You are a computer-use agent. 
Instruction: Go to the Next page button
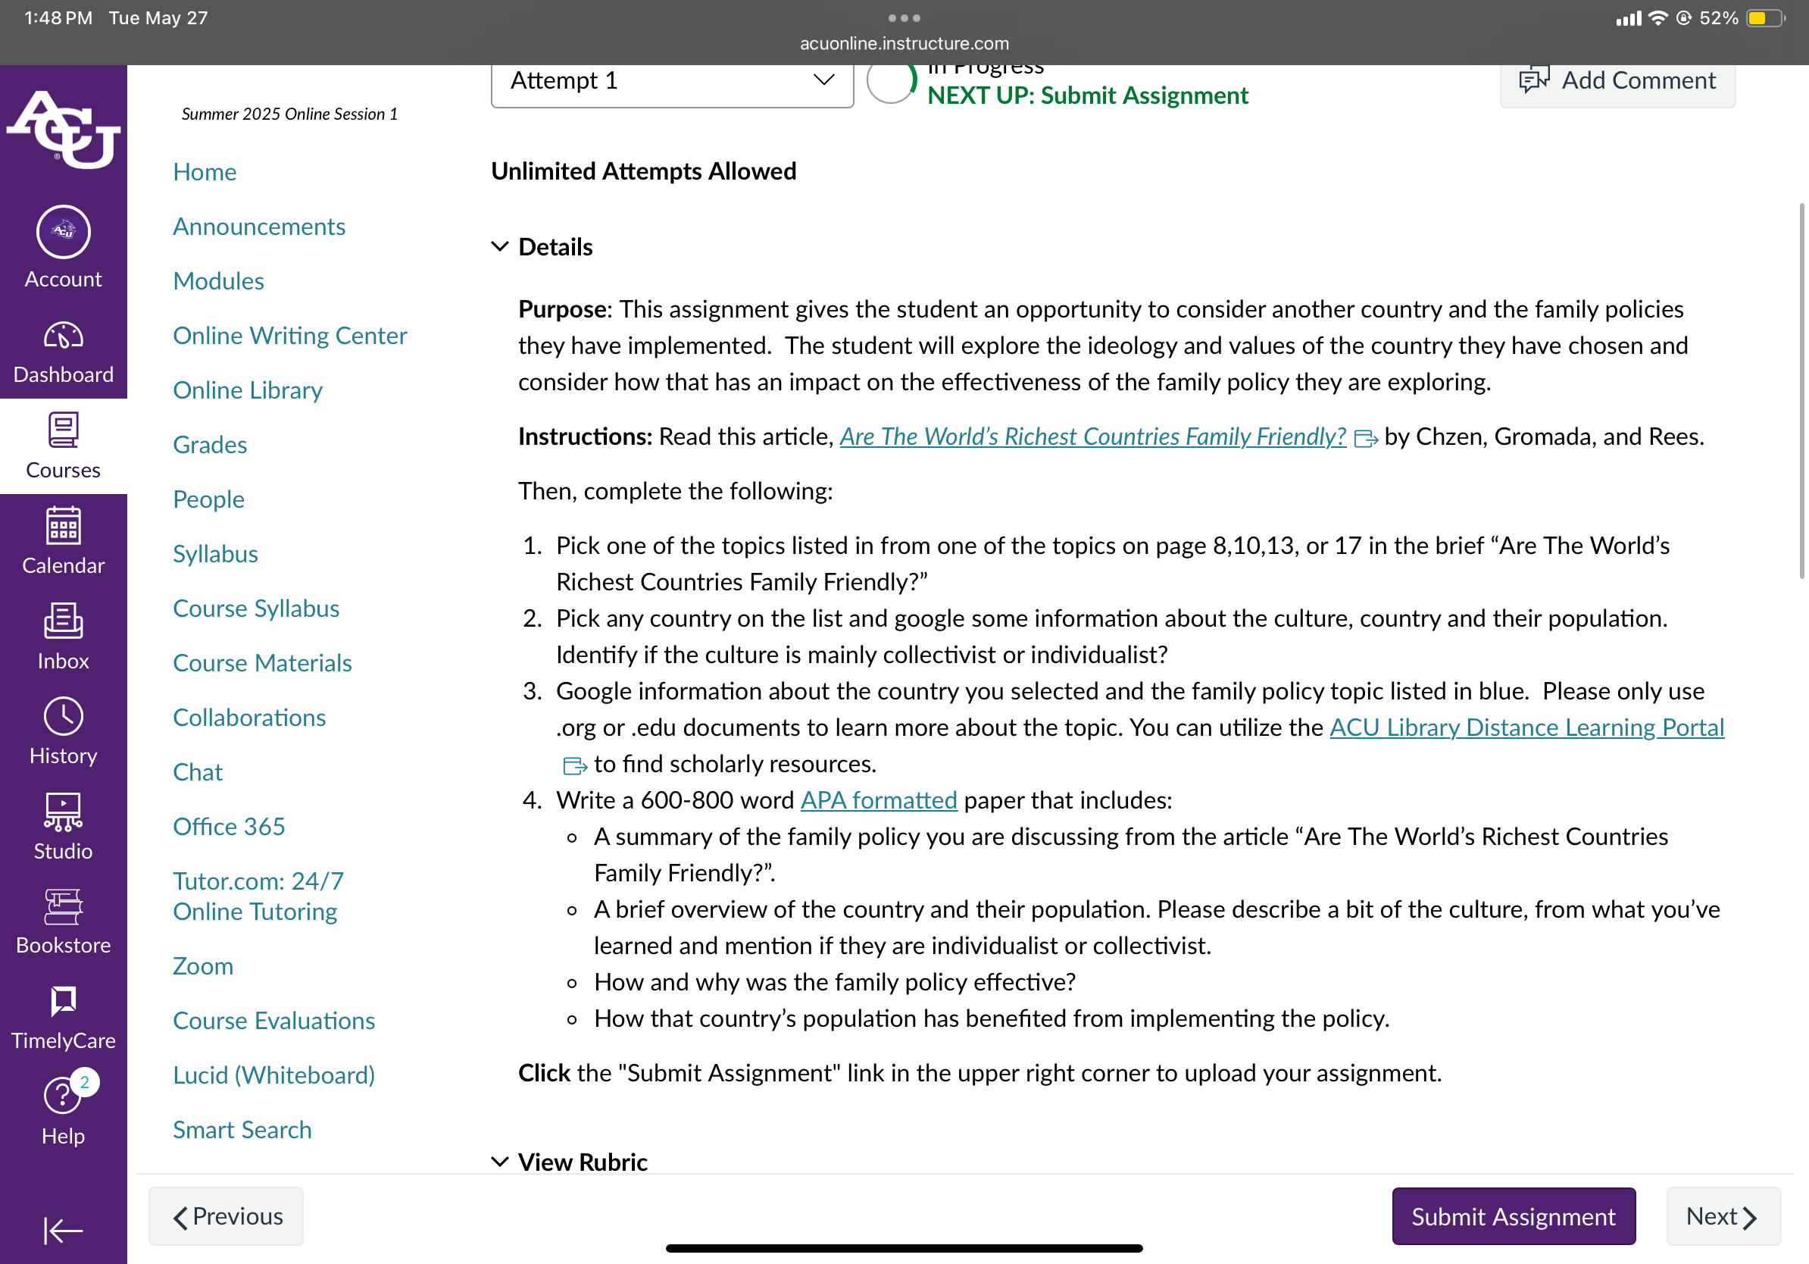coord(1723,1216)
